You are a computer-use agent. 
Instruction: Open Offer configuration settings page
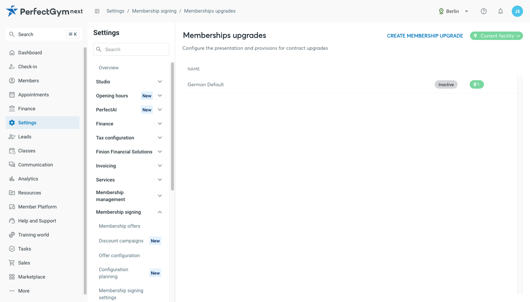(119, 255)
